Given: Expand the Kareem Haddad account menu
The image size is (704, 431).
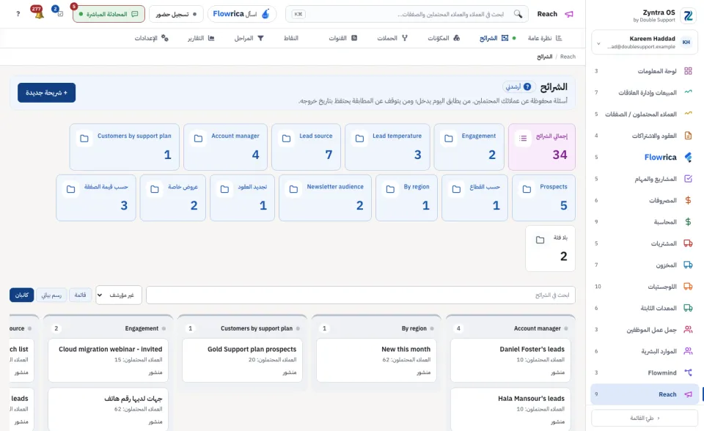Looking at the screenshot, I should (644, 43).
